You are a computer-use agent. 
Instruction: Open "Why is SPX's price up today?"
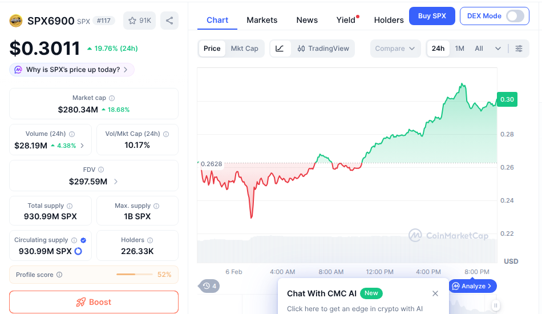tap(72, 70)
